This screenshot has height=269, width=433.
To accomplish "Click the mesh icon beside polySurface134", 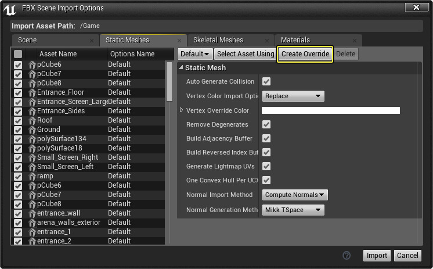I will pyautogui.click(x=33, y=139).
